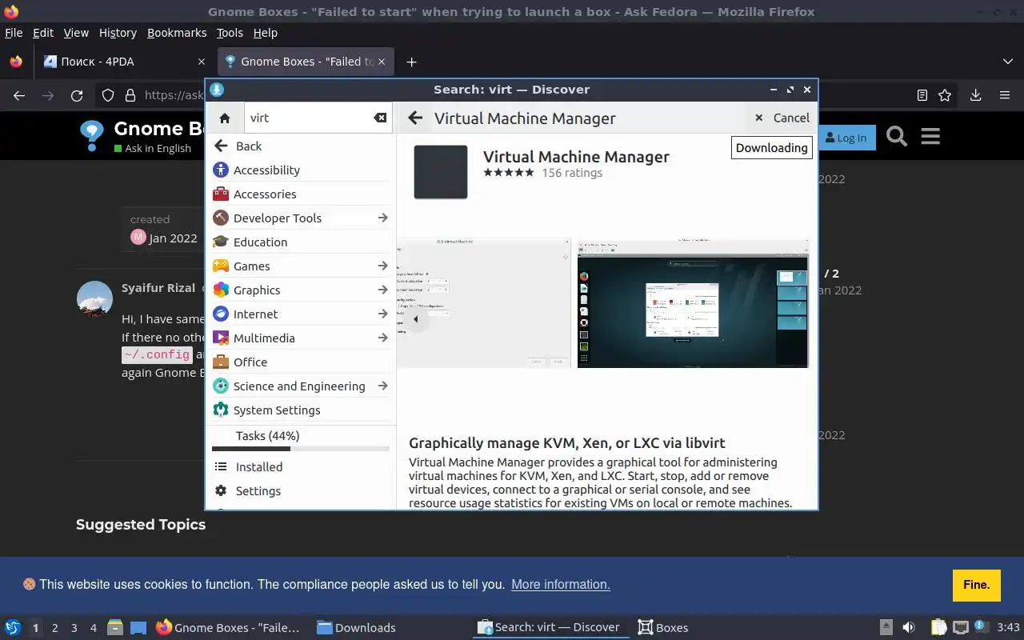Image resolution: width=1024 pixels, height=640 pixels.
Task: Open the Firefox History menu
Action: pos(118,33)
